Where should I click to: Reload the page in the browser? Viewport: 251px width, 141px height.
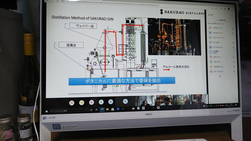58,1
